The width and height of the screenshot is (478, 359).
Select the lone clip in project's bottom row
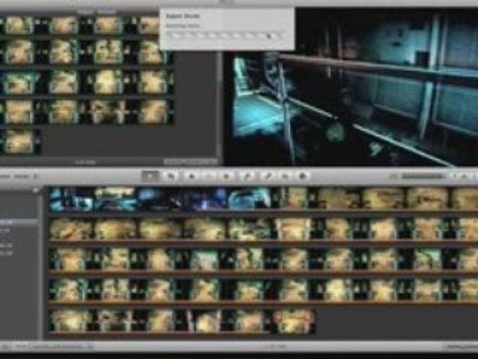click(19, 141)
